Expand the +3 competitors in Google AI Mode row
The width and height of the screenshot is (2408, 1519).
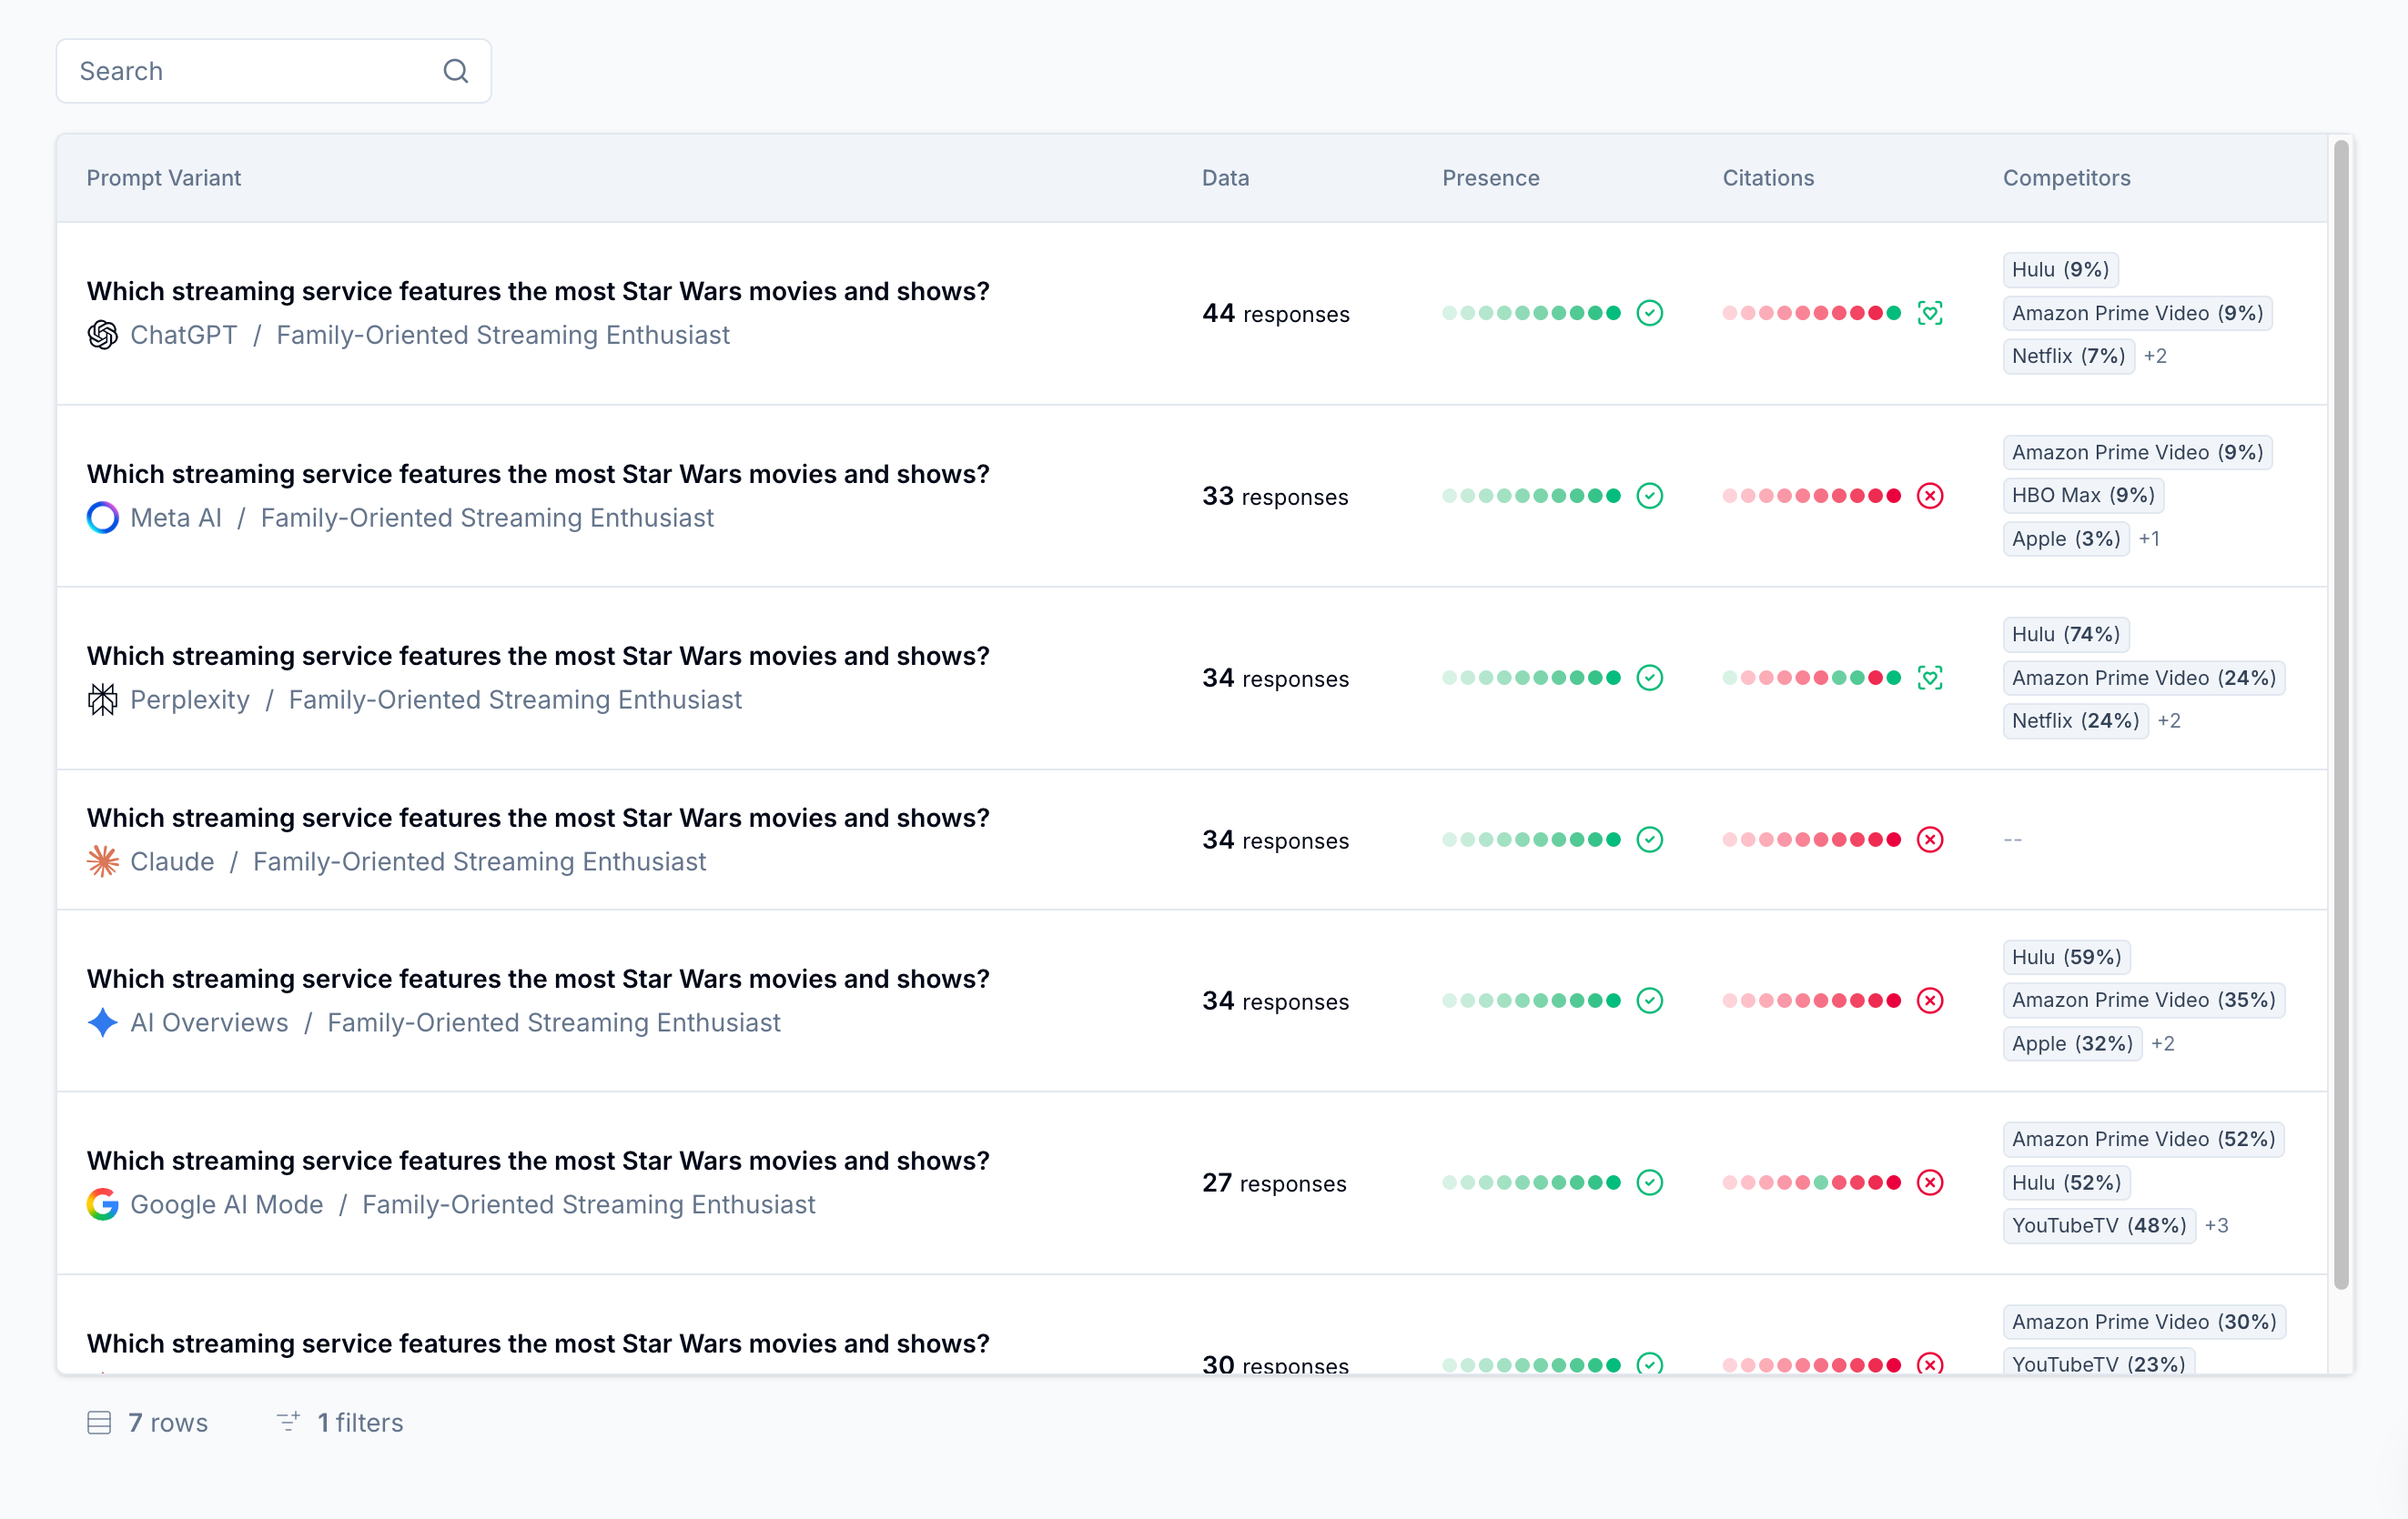pyautogui.click(x=2216, y=1225)
